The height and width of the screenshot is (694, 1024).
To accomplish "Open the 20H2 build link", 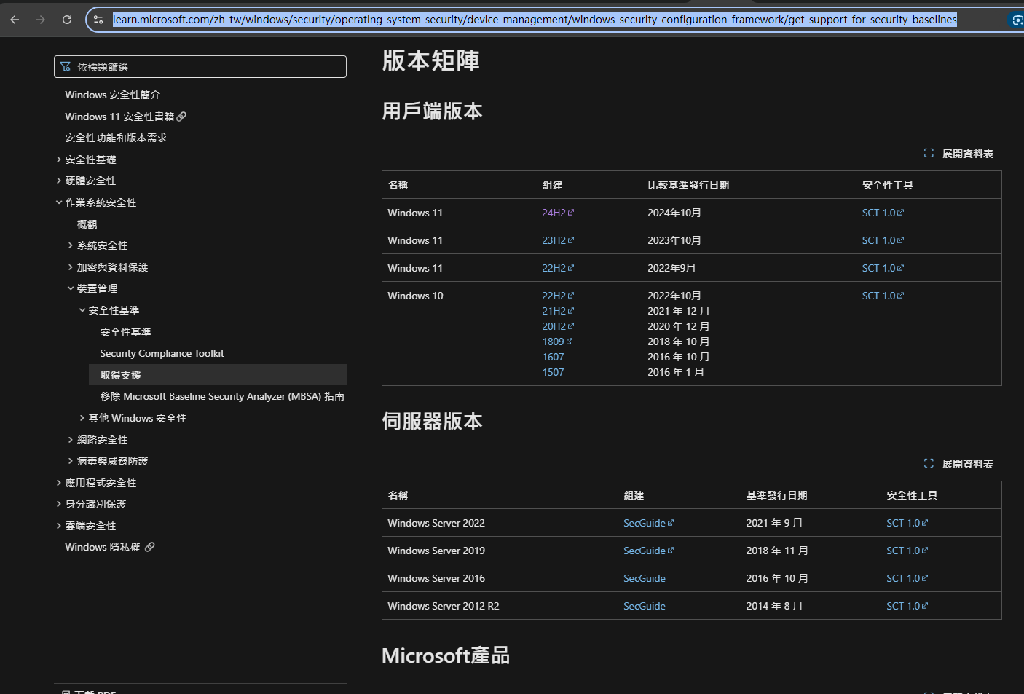I will click(558, 326).
